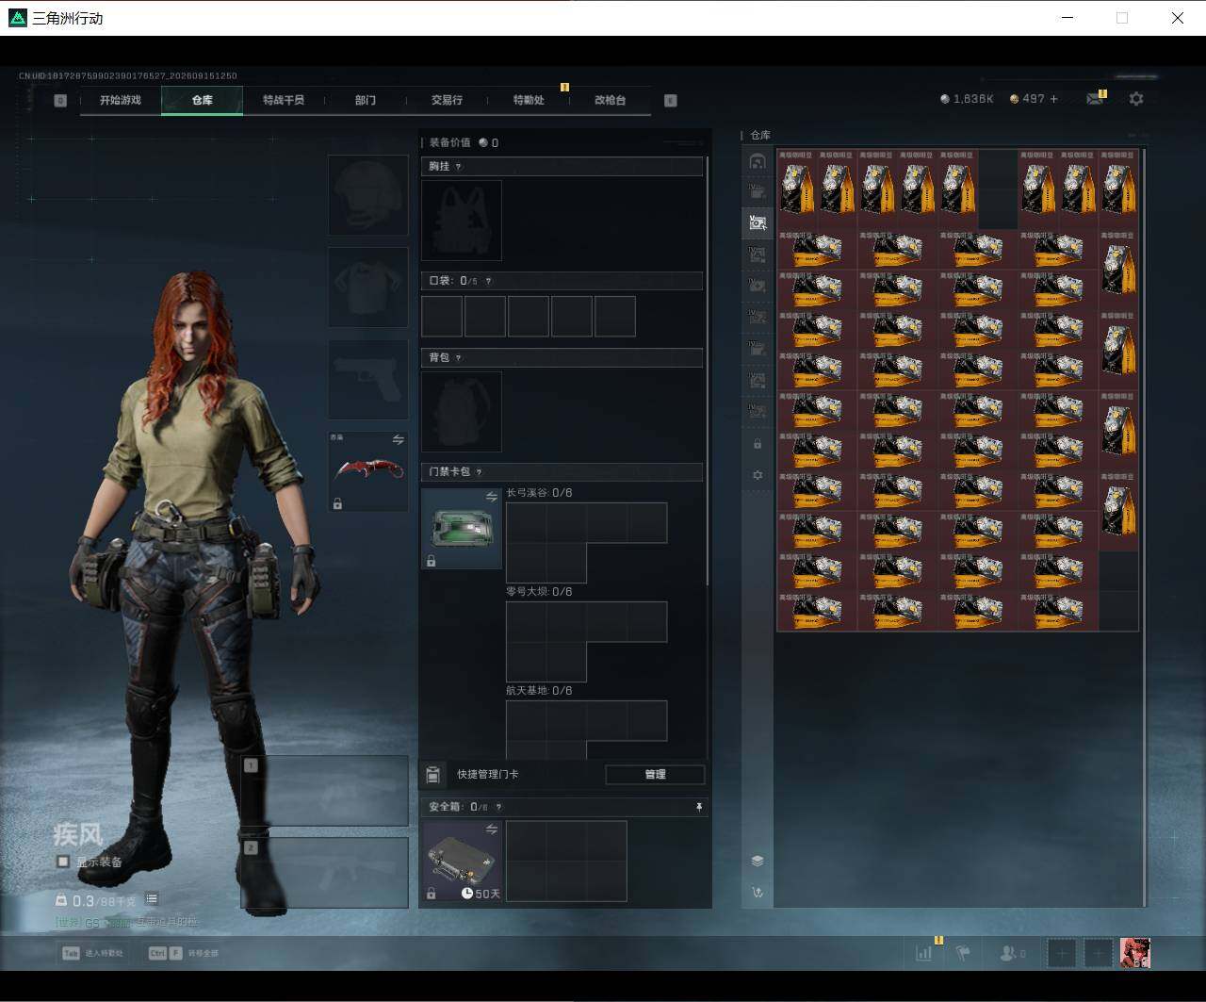The height and width of the screenshot is (1002, 1206).
Task: Open warehouse sidebar gear settings
Action: pos(758,475)
